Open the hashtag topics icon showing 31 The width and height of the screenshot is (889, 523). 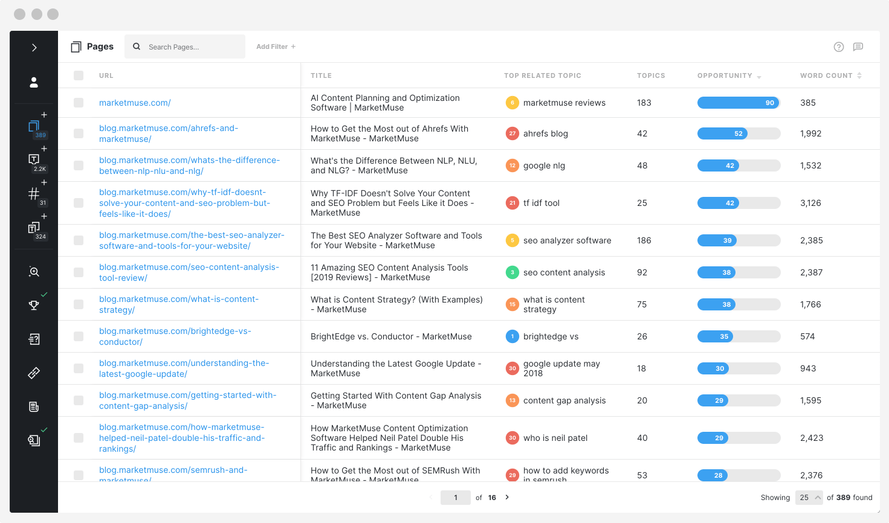[x=33, y=192]
